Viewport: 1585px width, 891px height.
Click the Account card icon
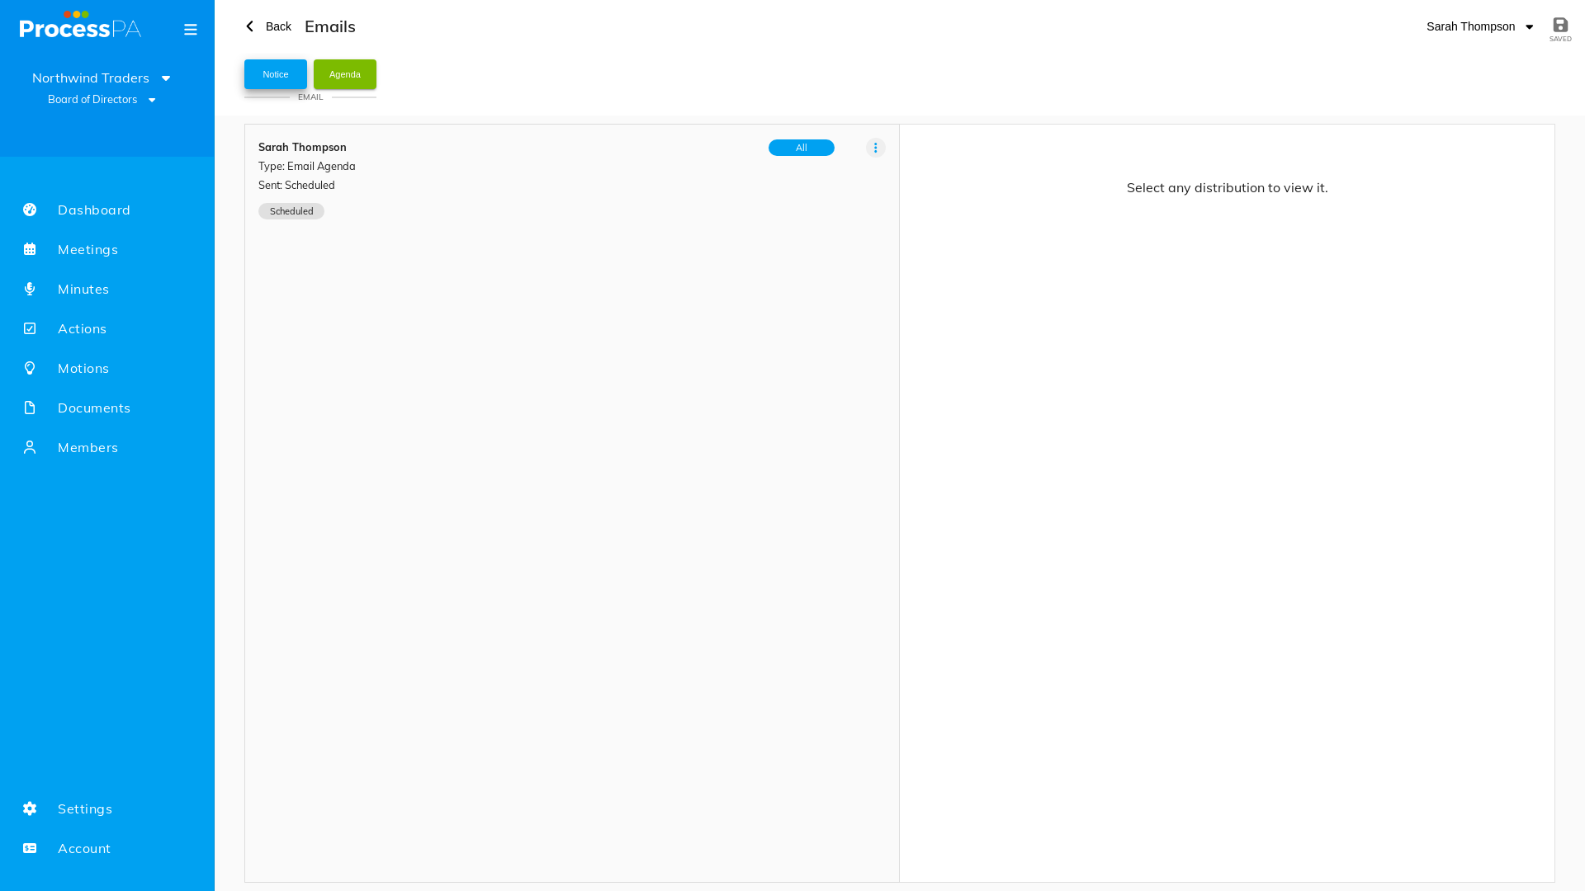(x=30, y=848)
